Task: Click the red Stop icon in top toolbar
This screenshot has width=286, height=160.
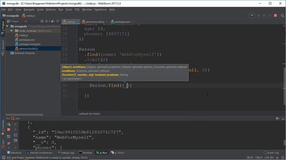Action: point(275,16)
